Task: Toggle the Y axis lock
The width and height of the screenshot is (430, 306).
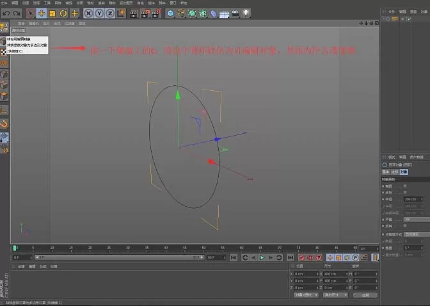Action: coord(99,13)
